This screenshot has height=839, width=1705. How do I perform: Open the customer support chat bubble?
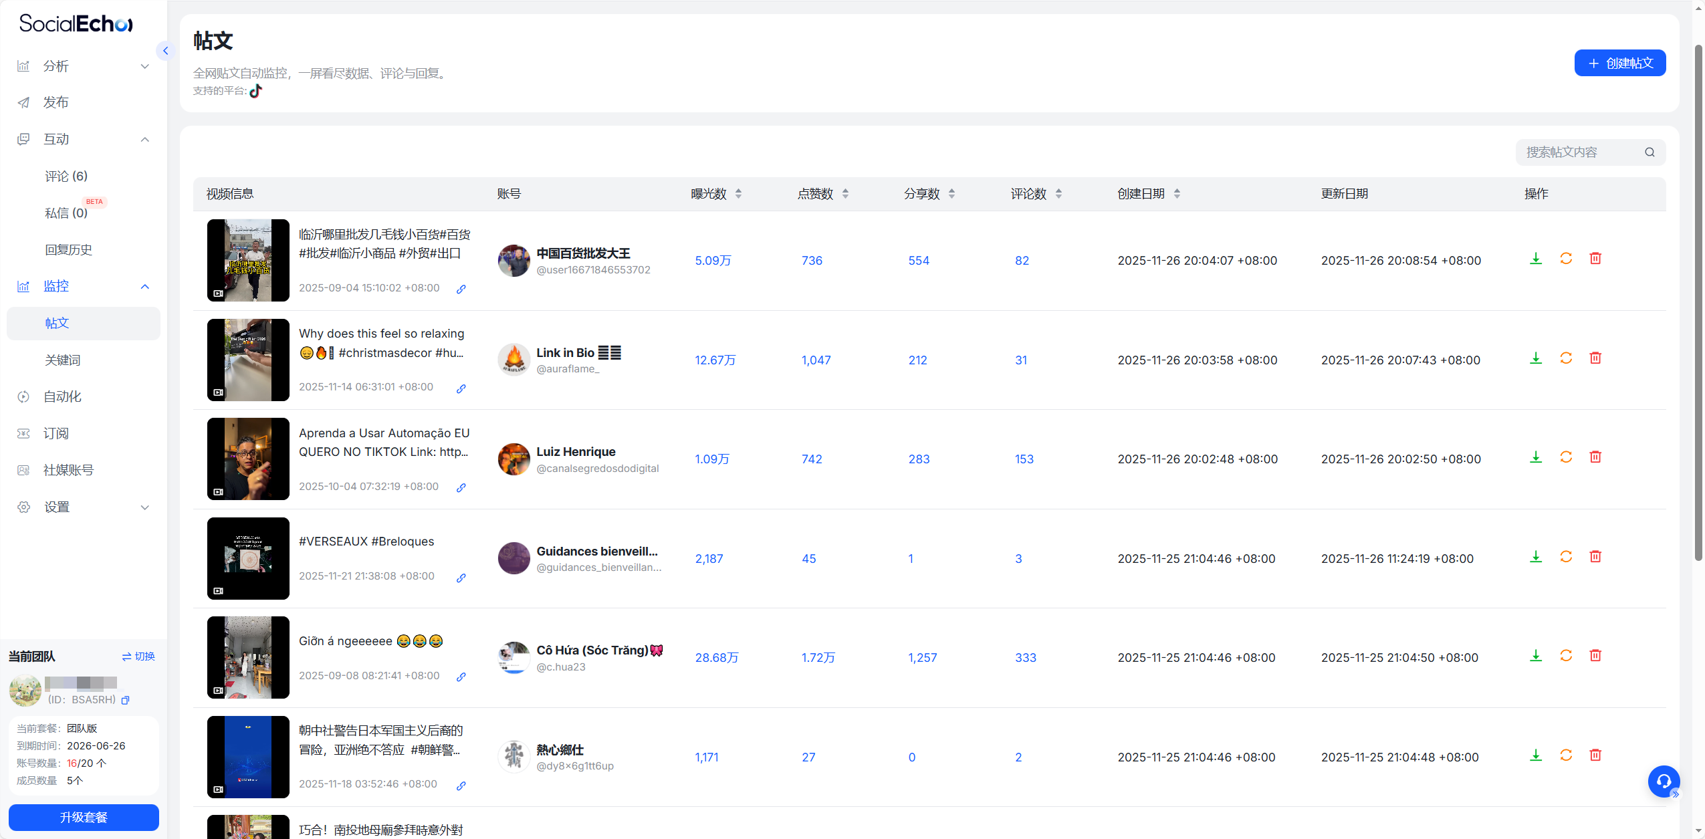(1663, 781)
